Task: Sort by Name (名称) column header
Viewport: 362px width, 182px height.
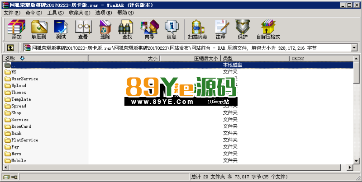Action: pos(46,58)
